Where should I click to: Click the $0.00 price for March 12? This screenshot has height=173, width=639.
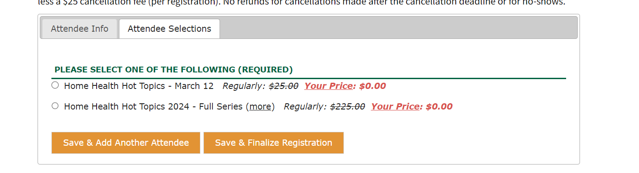click(x=372, y=86)
